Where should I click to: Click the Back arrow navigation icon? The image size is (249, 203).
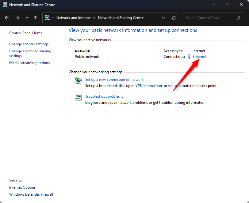pos(7,18)
